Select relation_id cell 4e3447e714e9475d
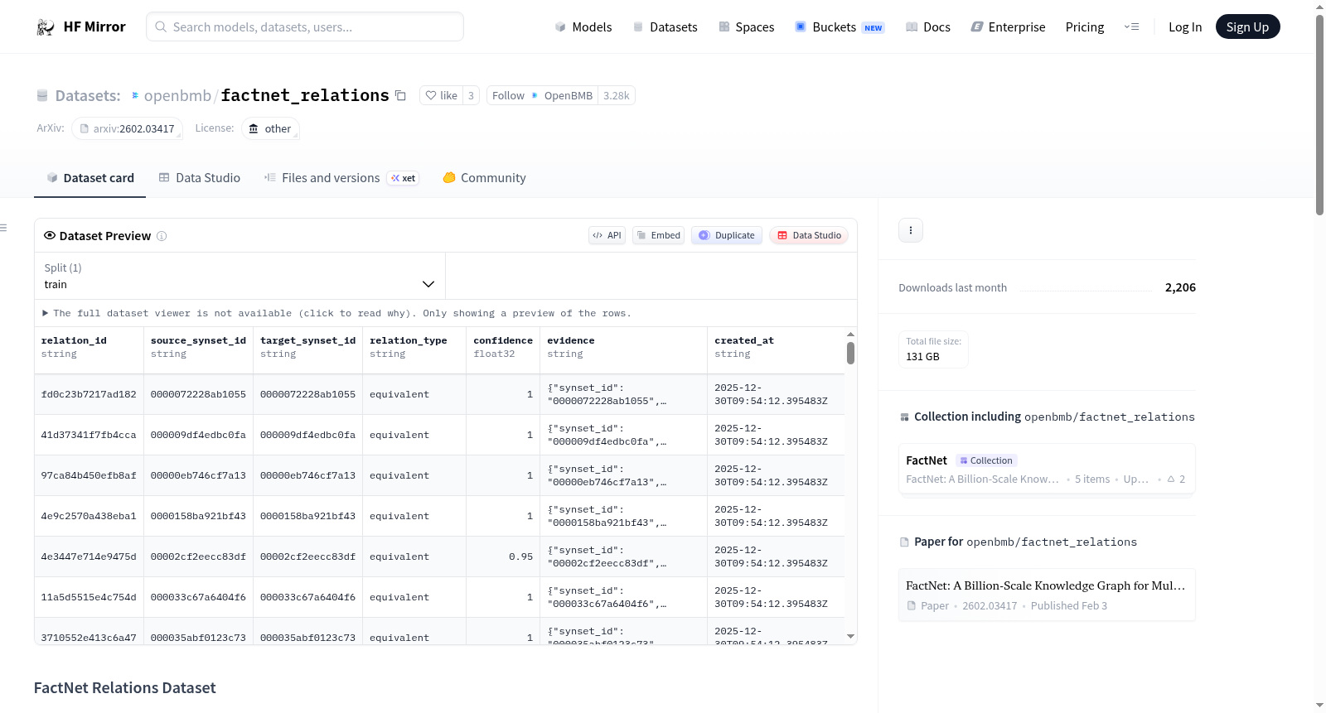1326x713 pixels. [x=89, y=556]
